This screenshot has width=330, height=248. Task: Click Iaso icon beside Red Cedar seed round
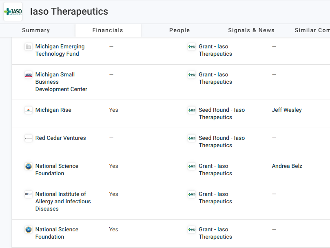point(191,138)
